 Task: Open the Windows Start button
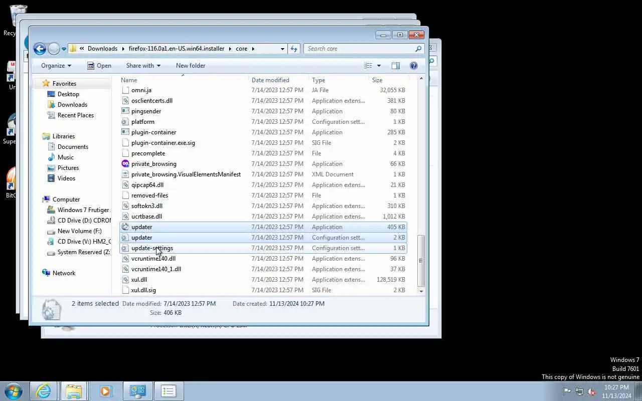[14, 391]
